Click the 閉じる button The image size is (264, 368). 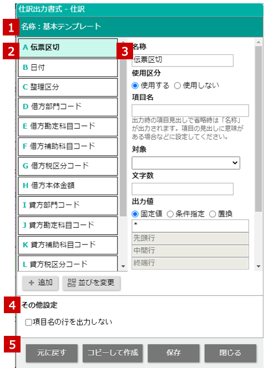coord(230,353)
